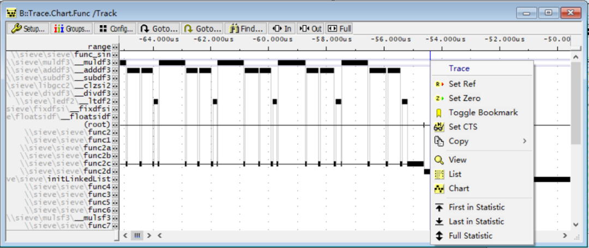Image resolution: width=589 pixels, height=248 pixels.
Task: Zoom in with the In button
Action: click(282, 28)
